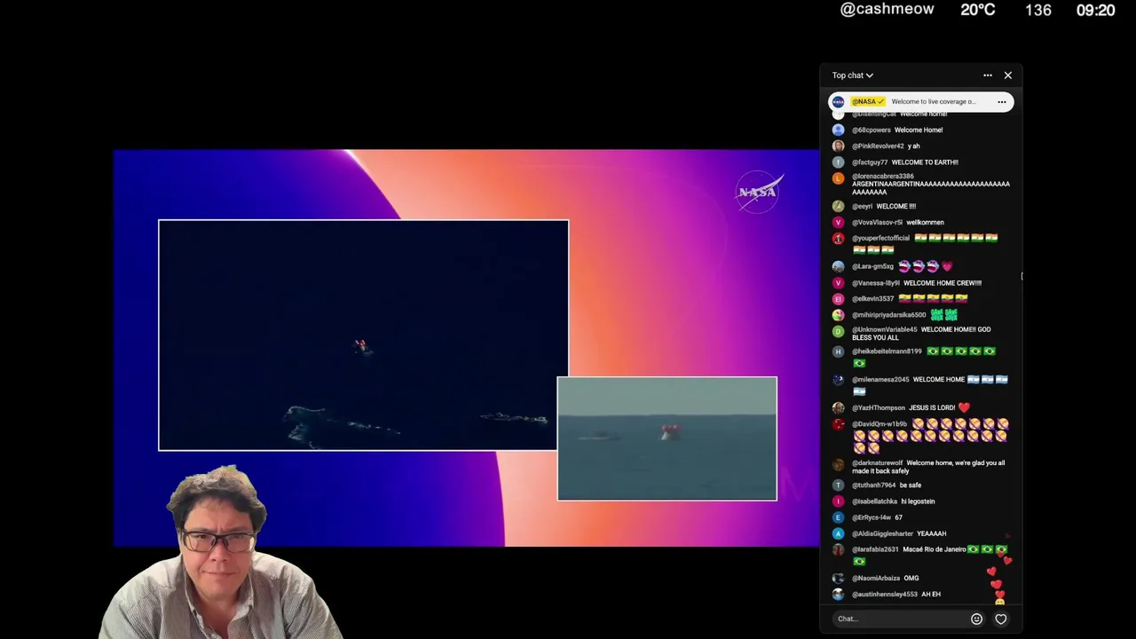Image resolution: width=1136 pixels, height=639 pixels.
Task: Click the username @darknaturewolf
Action: (x=877, y=463)
